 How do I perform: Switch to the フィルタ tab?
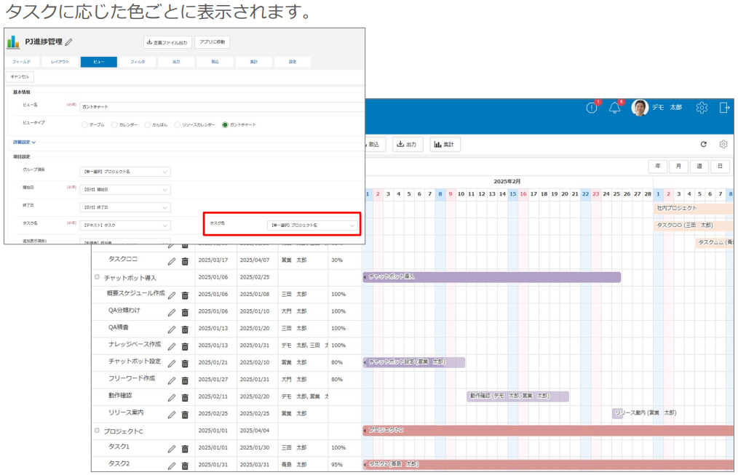pos(138,62)
